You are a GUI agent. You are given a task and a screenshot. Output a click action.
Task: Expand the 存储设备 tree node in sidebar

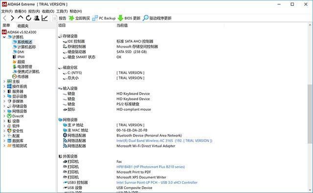point(4,106)
